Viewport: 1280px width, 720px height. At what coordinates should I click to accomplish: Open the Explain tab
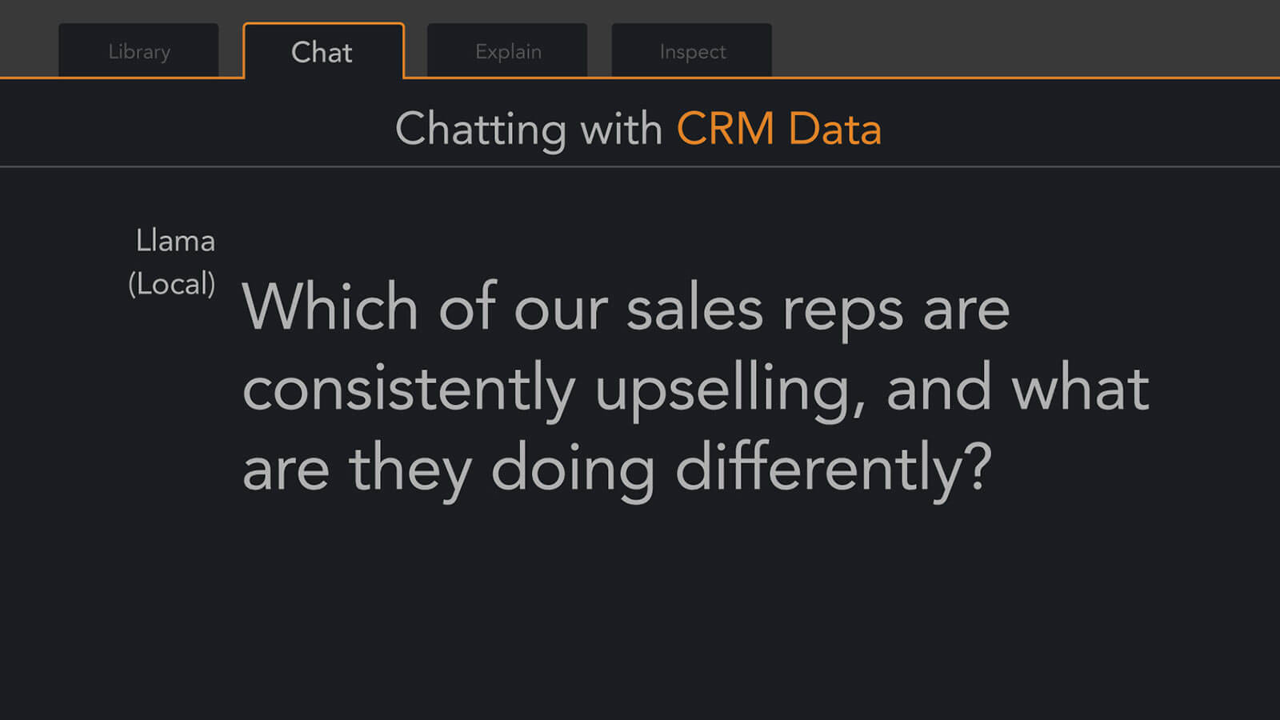click(508, 51)
